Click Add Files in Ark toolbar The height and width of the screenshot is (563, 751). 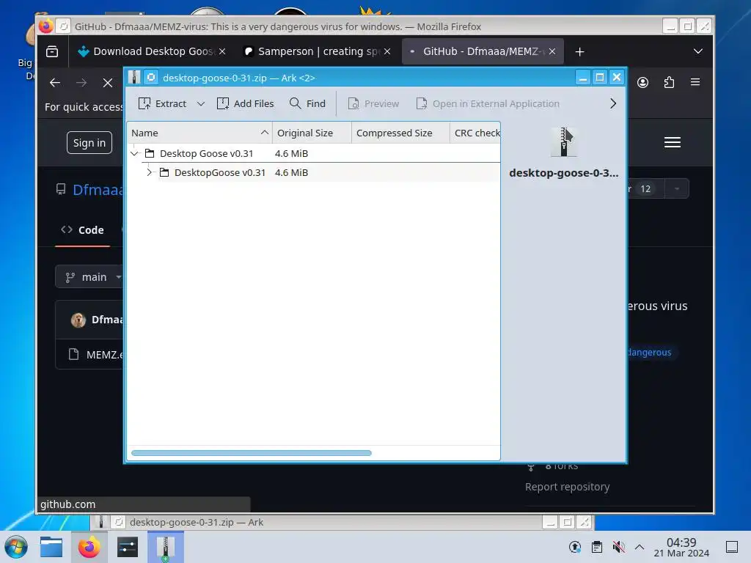point(245,103)
